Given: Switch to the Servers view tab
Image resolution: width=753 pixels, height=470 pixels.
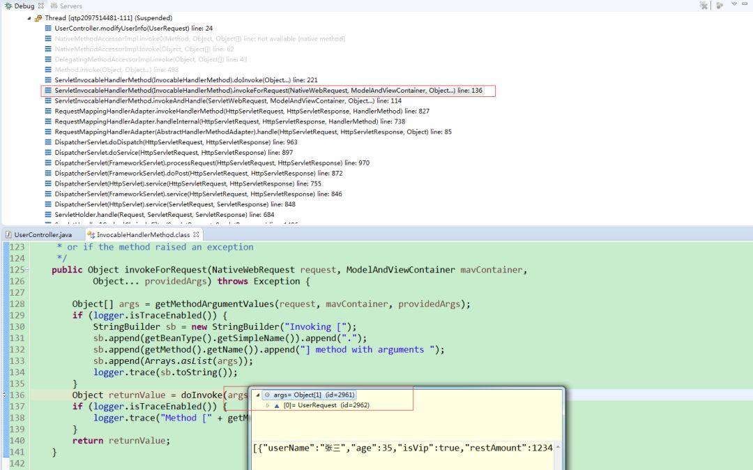Looking at the screenshot, I should pos(66,6).
